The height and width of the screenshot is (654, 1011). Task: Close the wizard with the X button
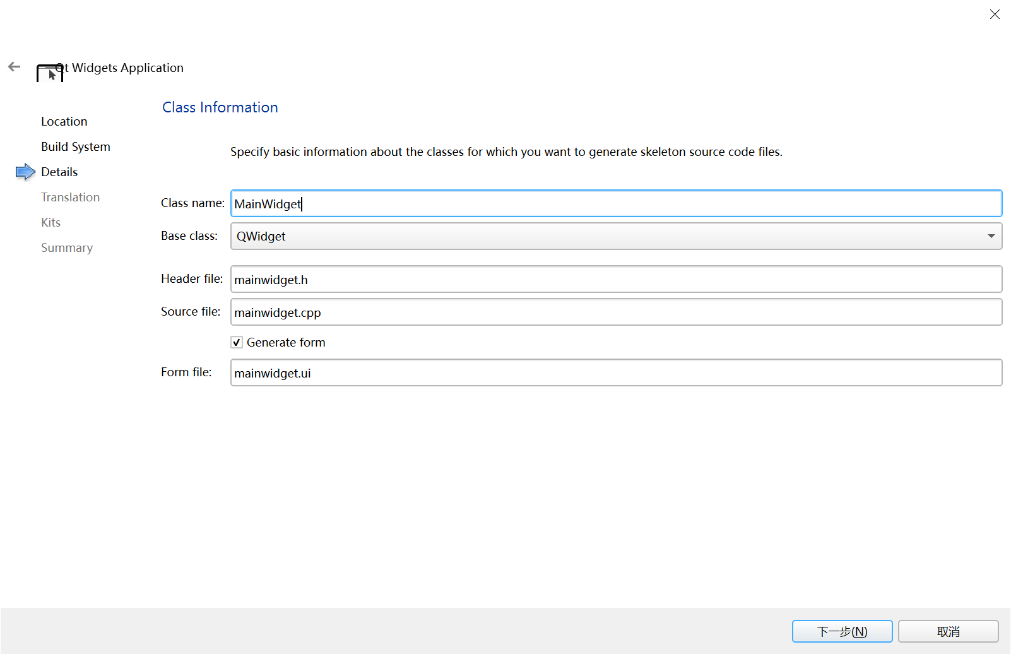pos(995,15)
